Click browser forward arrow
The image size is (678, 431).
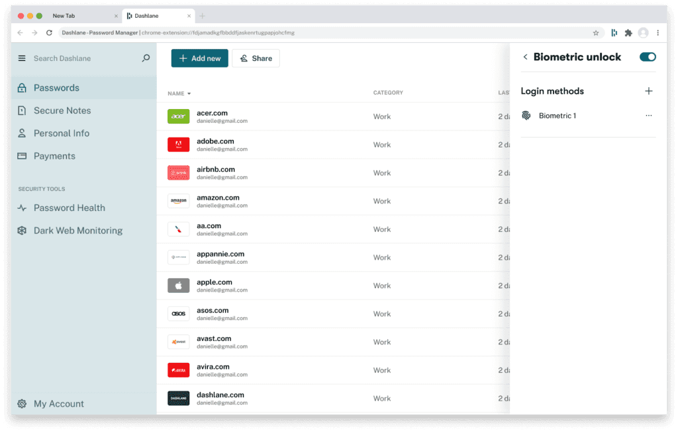(x=34, y=33)
